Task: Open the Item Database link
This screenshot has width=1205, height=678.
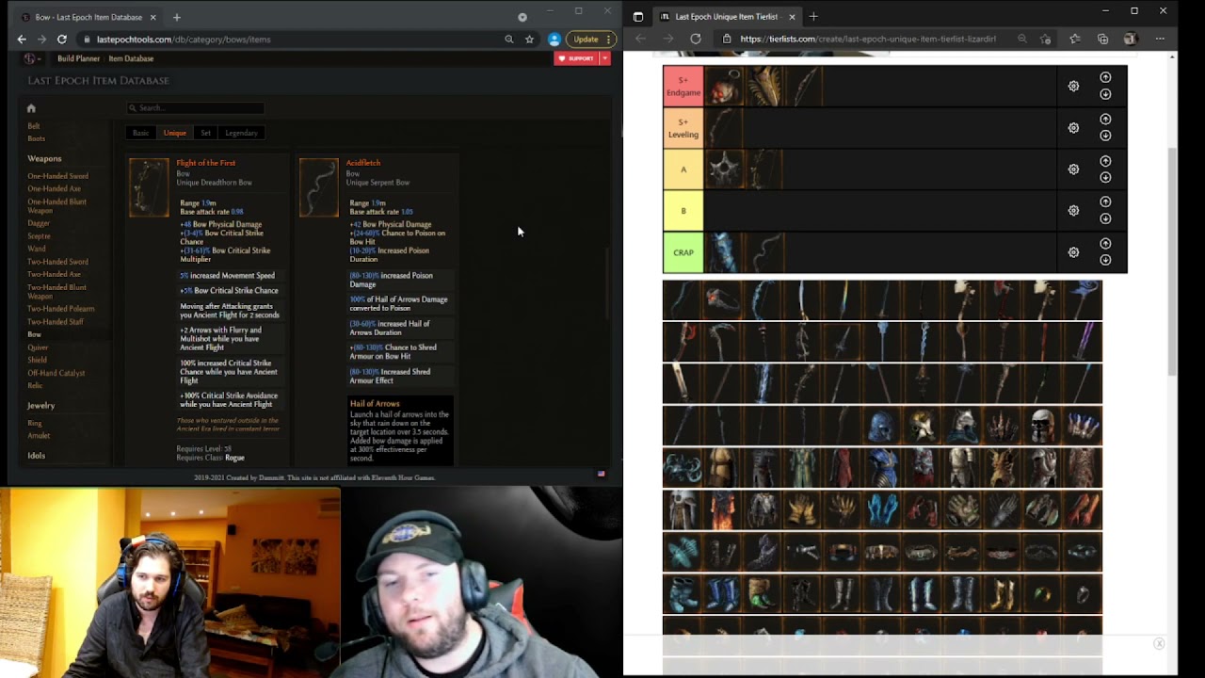Action: (131, 58)
